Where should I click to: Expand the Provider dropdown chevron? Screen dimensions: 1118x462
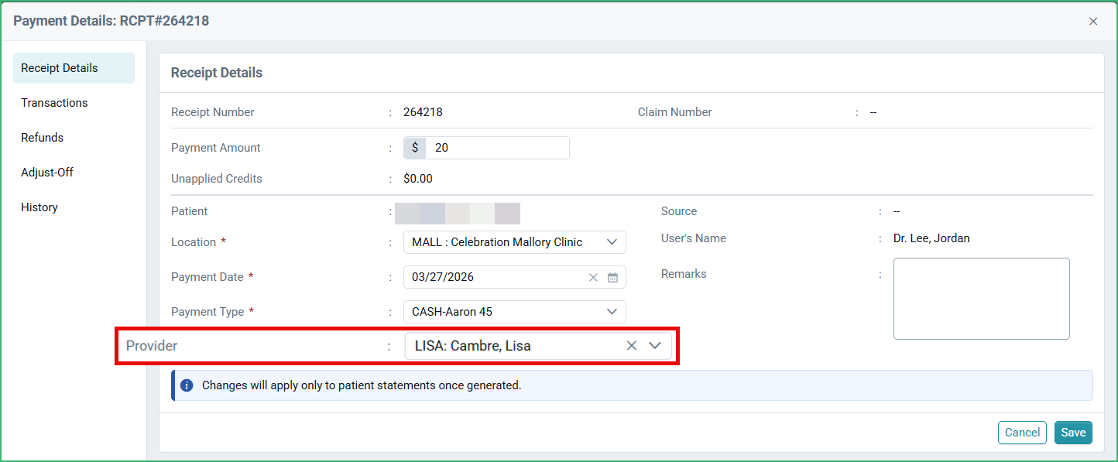click(655, 346)
